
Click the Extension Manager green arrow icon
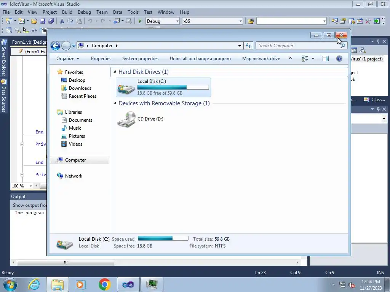[377, 21]
